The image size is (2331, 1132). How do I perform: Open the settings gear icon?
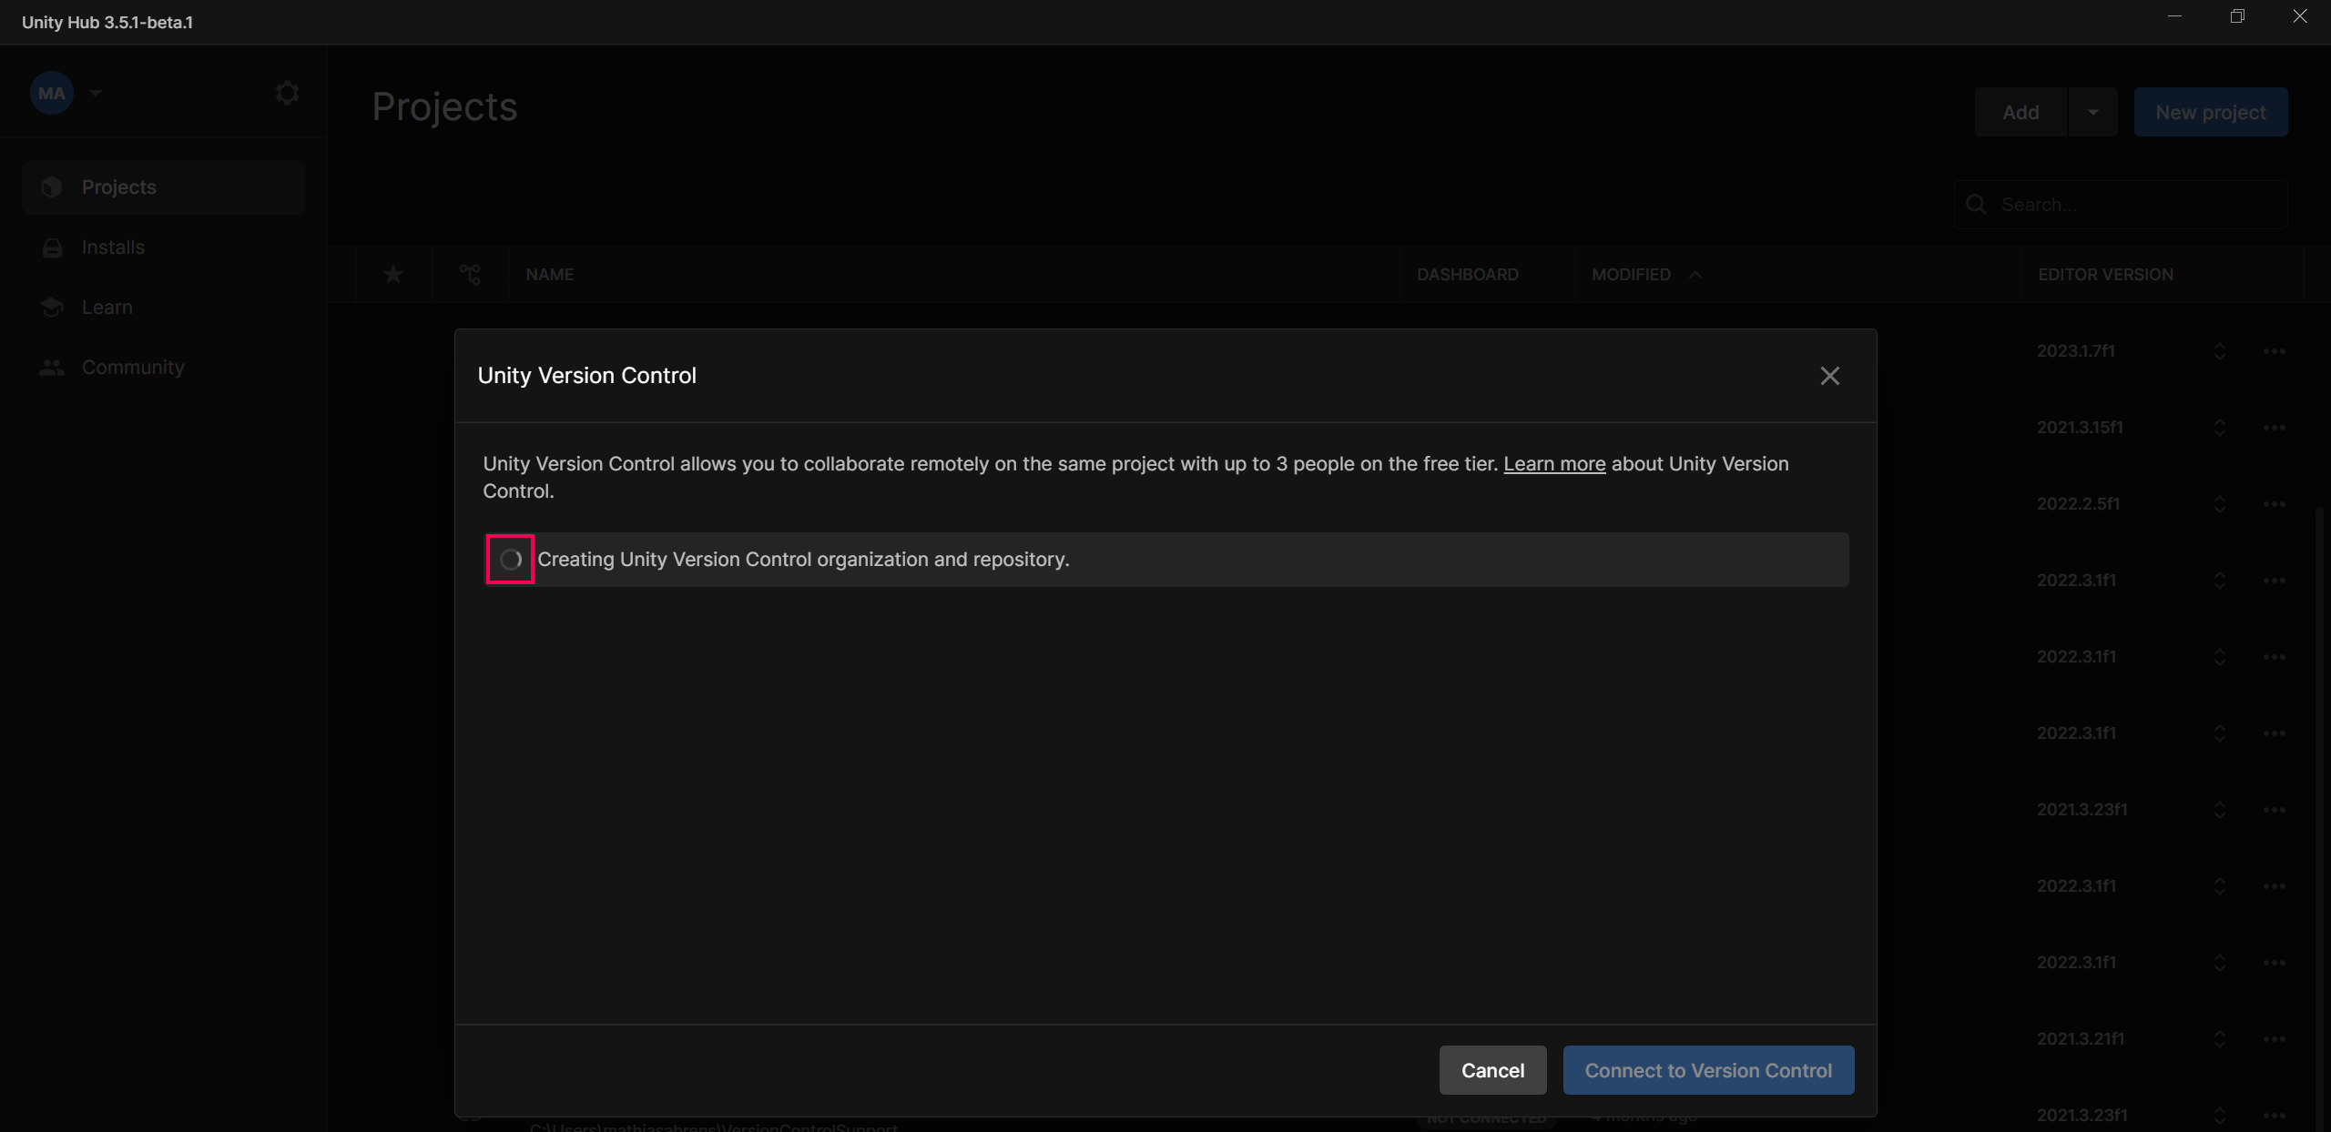(287, 93)
